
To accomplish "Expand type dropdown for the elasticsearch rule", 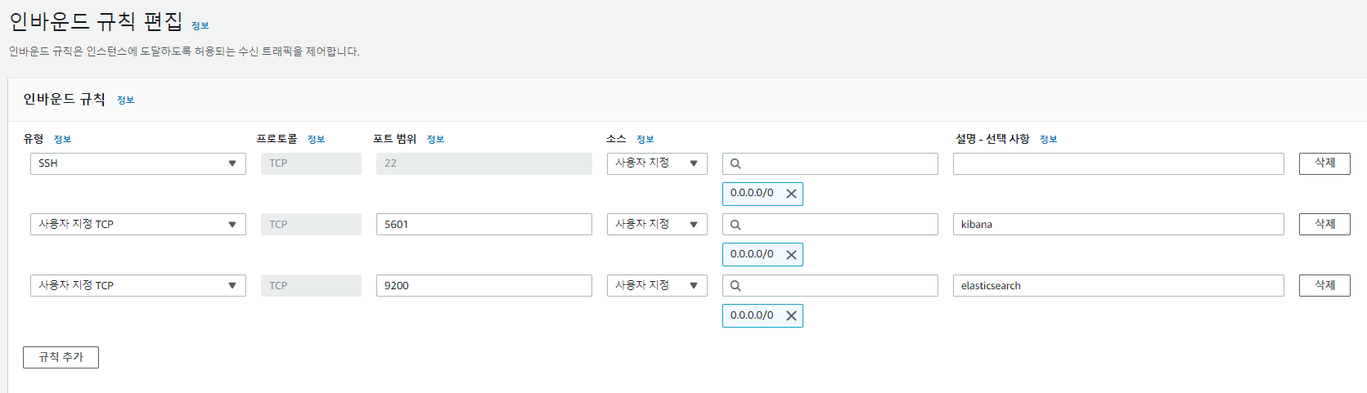I will pos(138,286).
